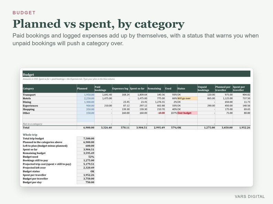
Task: Click Transport spent so far 1,809.64
Action: pyautogui.click(x=139, y=95)
